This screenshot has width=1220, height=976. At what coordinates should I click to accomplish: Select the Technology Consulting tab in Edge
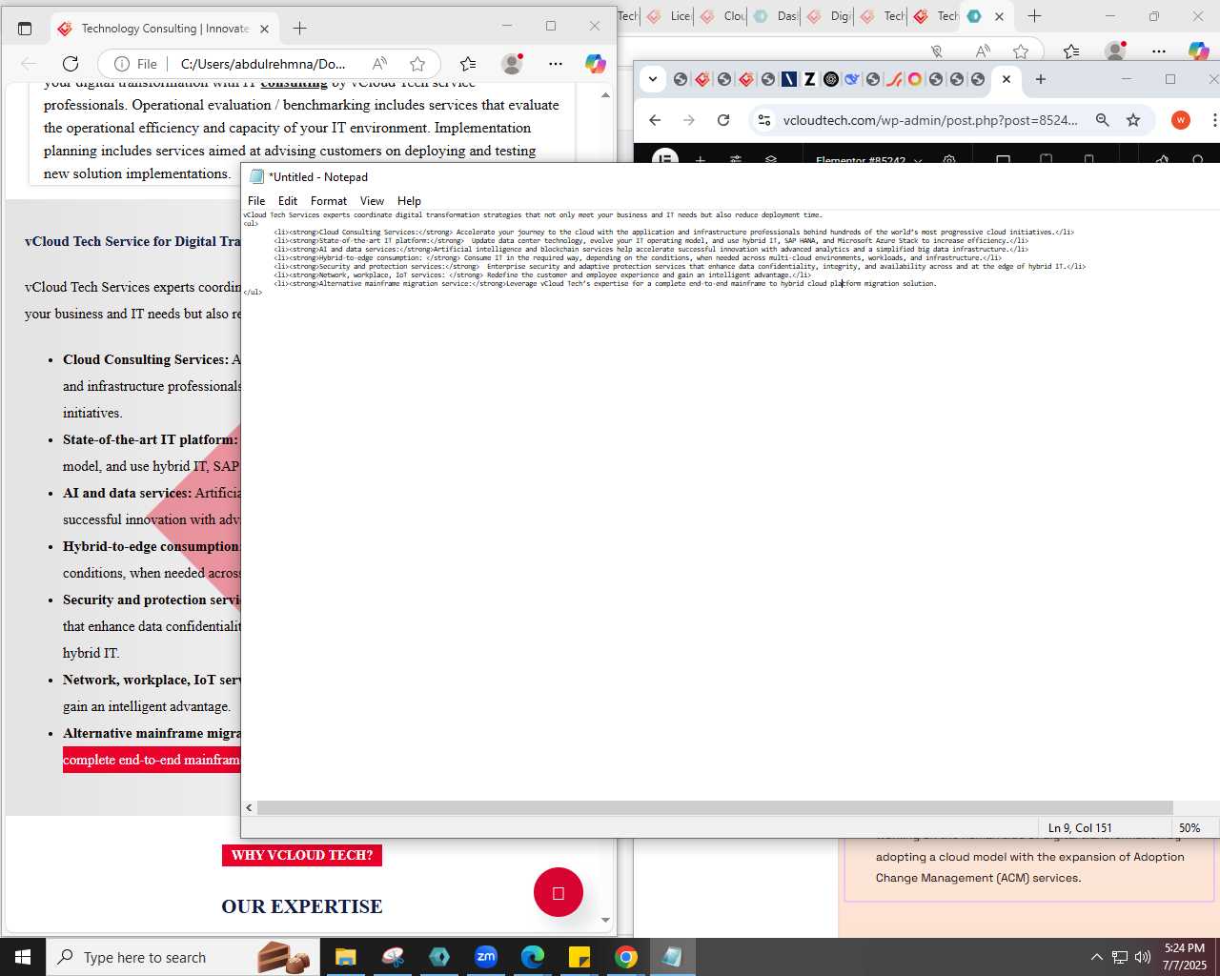point(163,29)
